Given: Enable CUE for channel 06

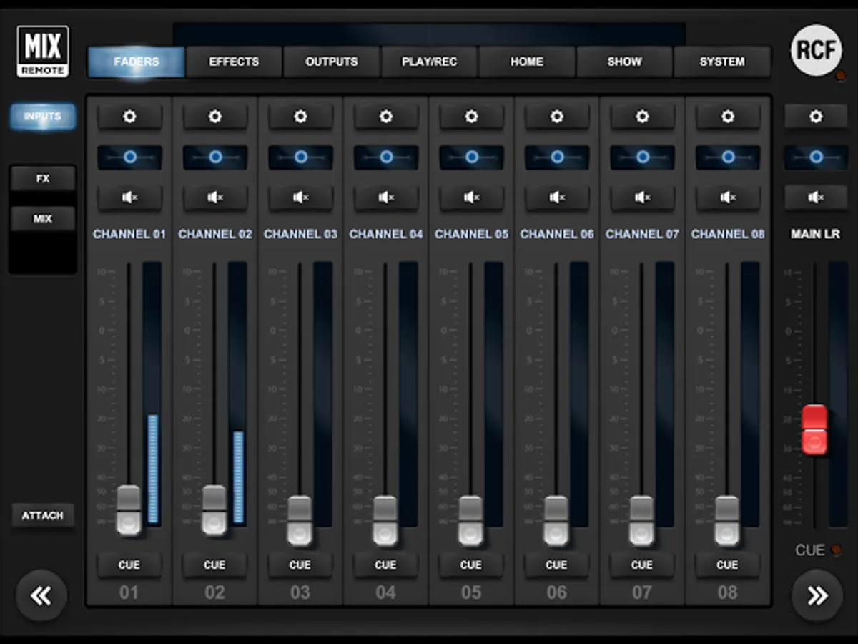Looking at the screenshot, I should click(x=556, y=565).
